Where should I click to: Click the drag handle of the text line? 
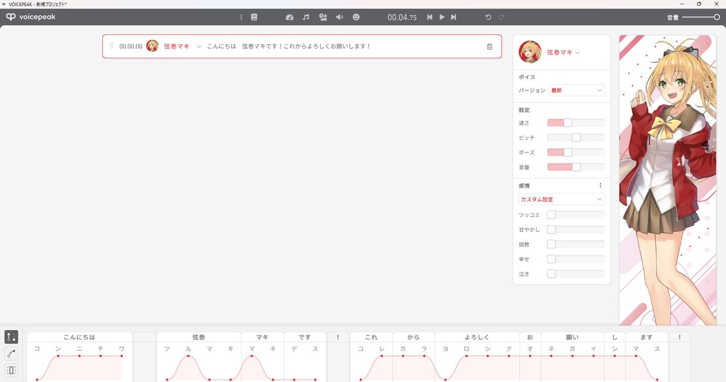(x=111, y=46)
